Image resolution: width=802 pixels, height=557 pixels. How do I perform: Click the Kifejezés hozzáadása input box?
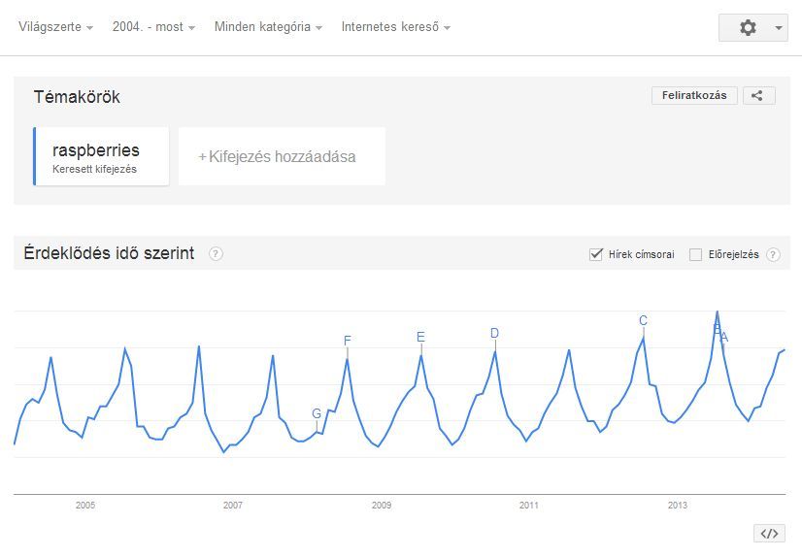point(283,156)
